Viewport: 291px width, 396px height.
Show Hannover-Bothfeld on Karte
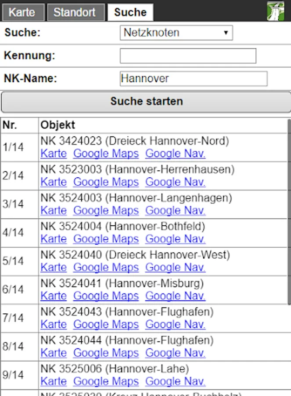tap(54, 239)
